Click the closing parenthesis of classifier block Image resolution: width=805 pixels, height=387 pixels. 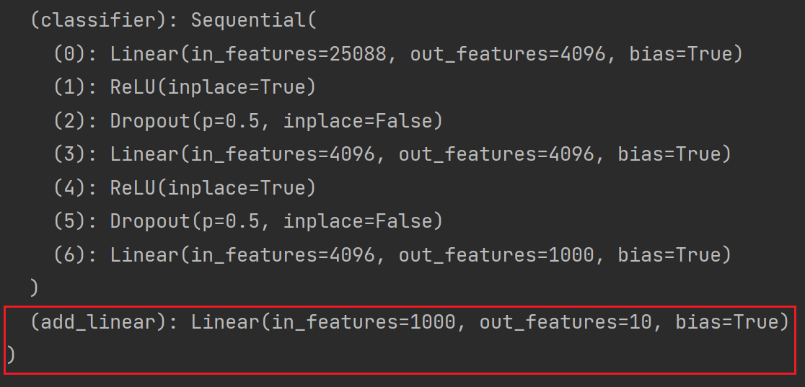(35, 288)
